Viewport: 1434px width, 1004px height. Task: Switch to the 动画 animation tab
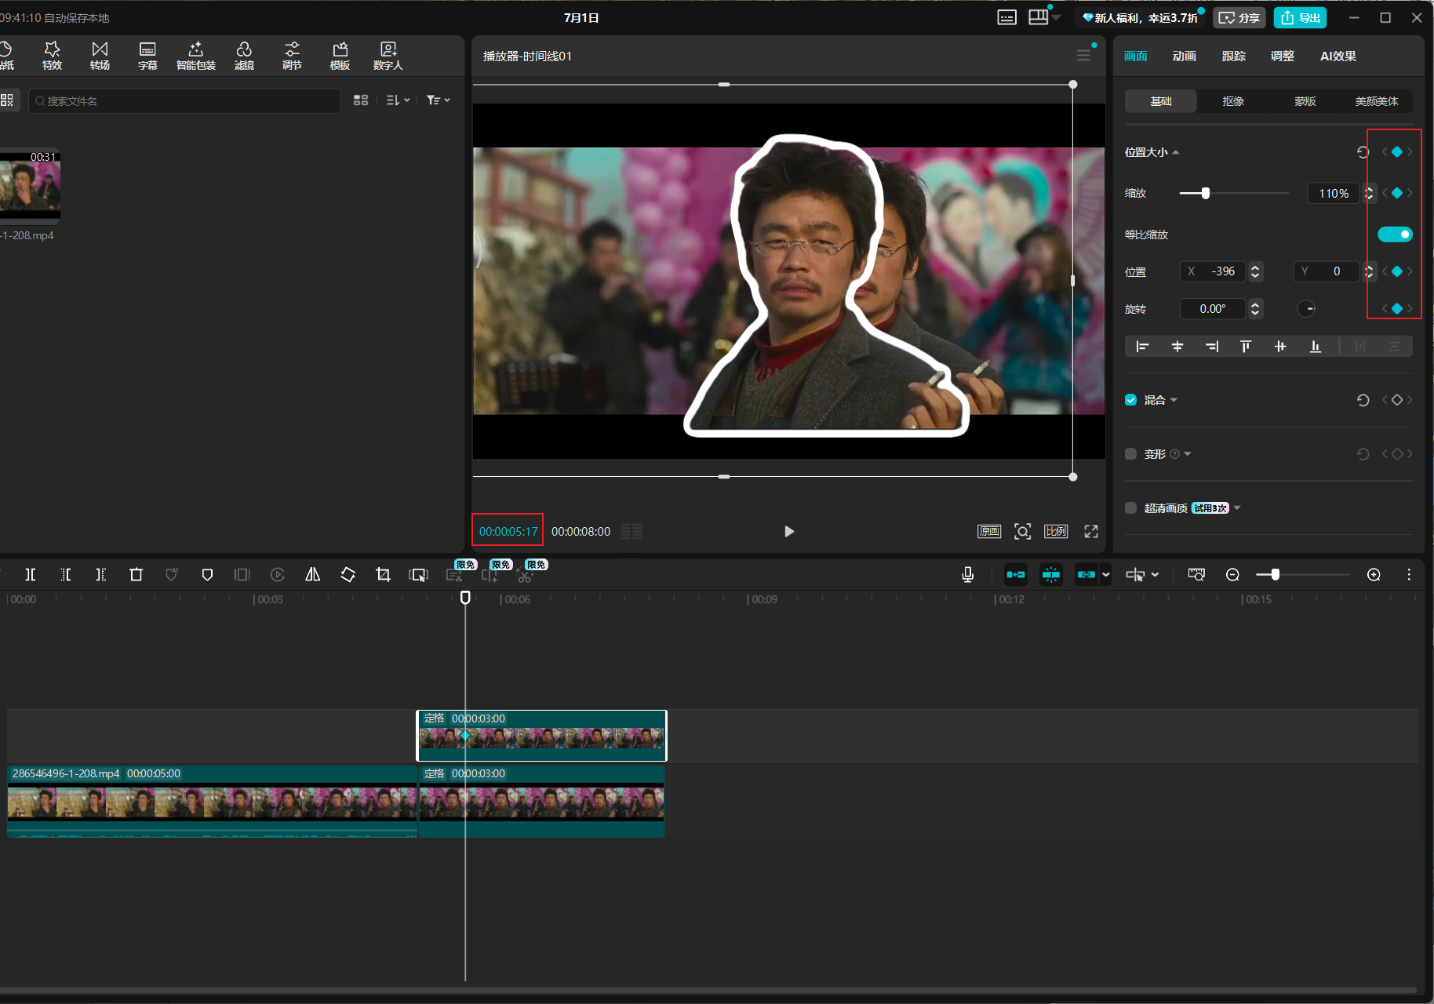coord(1185,56)
